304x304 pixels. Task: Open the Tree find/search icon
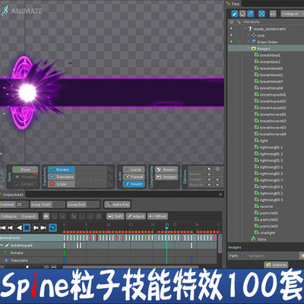[273, 14]
